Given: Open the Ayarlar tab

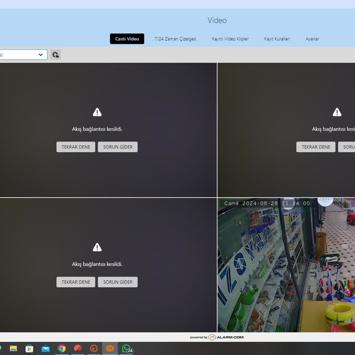Looking at the screenshot, I should (312, 39).
